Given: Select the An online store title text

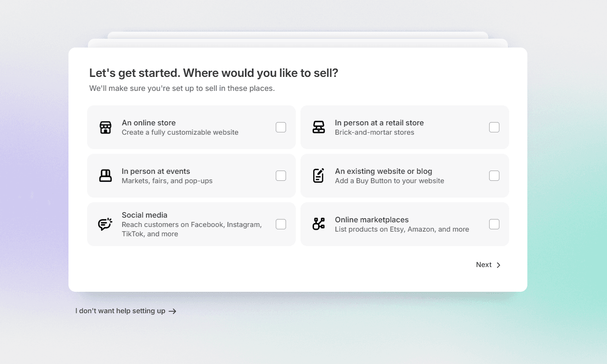Looking at the screenshot, I should tap(149, 123).
